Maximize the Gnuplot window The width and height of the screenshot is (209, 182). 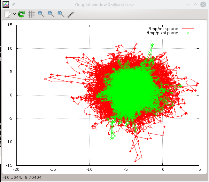click(x=194, y=4)
